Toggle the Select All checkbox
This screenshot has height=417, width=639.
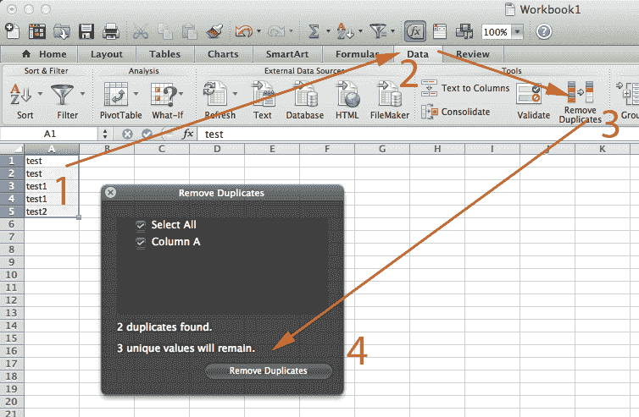(141, 225)
